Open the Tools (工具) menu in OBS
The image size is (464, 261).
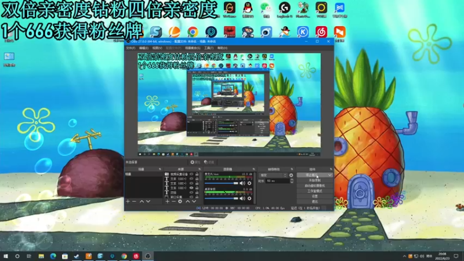click(209, 48)
